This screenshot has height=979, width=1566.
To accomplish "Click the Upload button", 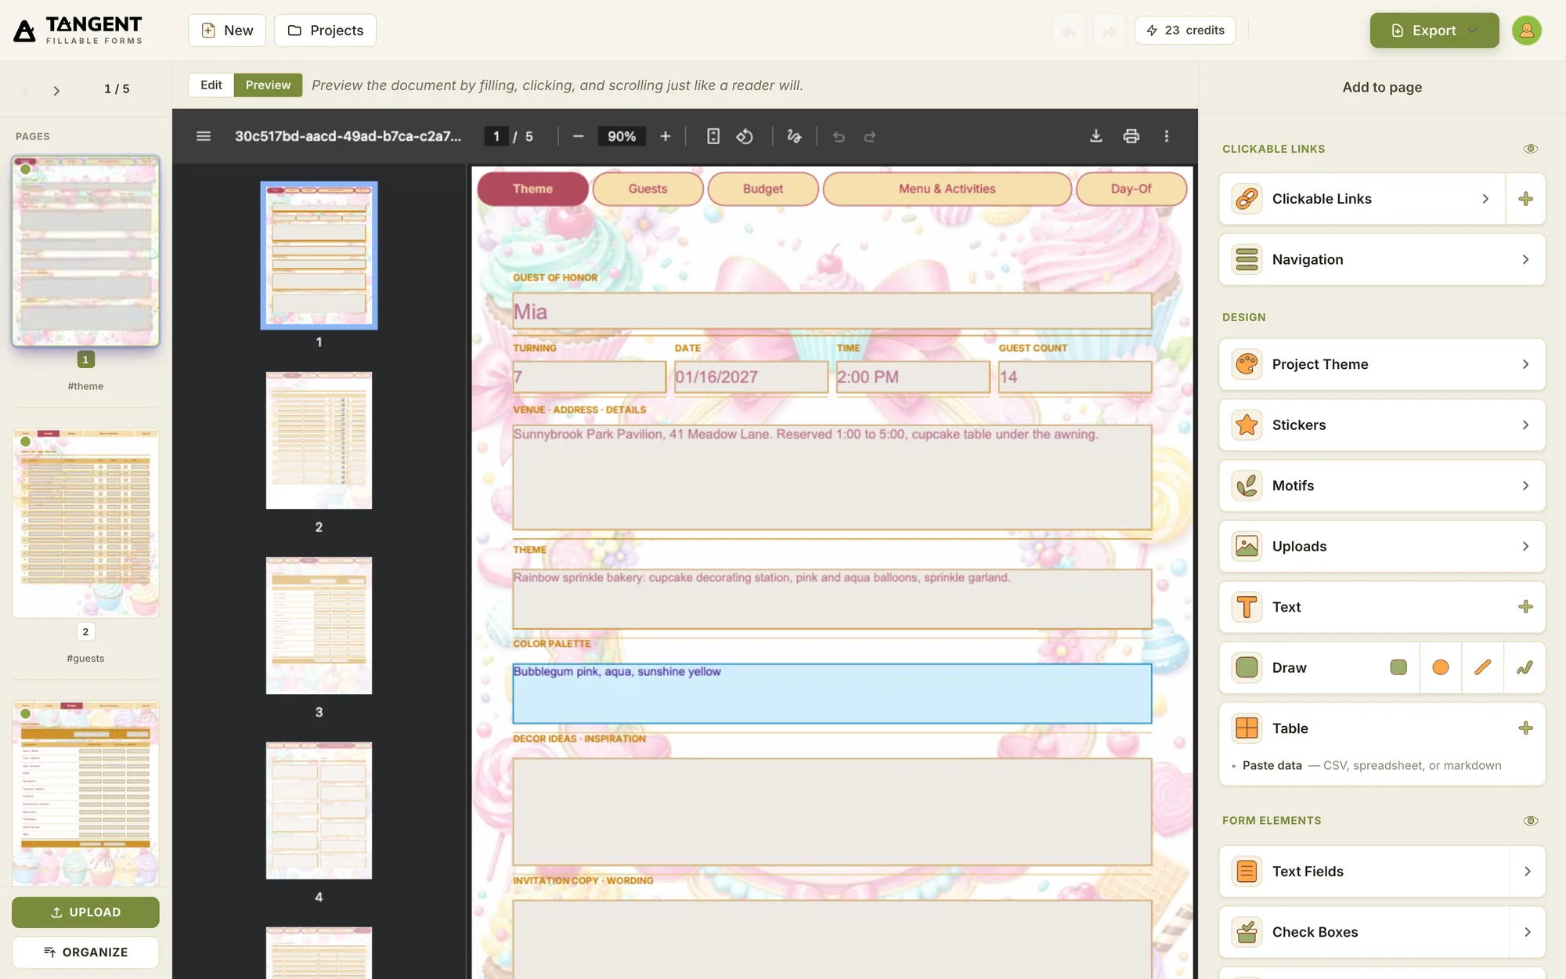I will tap(85, 912).
